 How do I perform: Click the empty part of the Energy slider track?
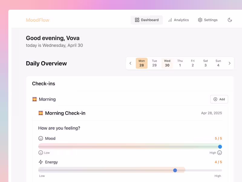(203, 170)
